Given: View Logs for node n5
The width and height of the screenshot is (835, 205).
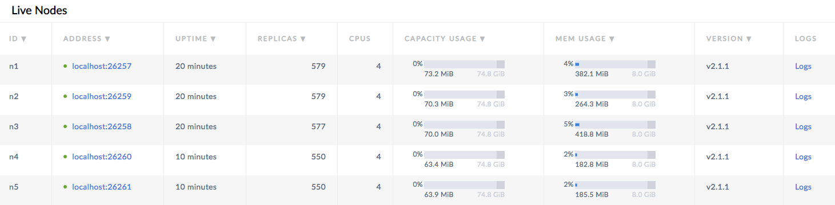Looking at the screenshot, I should coord(803,187).
